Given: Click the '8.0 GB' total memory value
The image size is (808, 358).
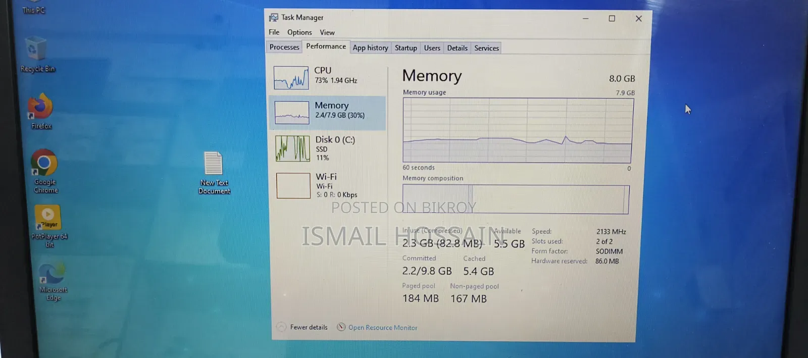Looking at the screenshot, I should (x=622, y=79).
